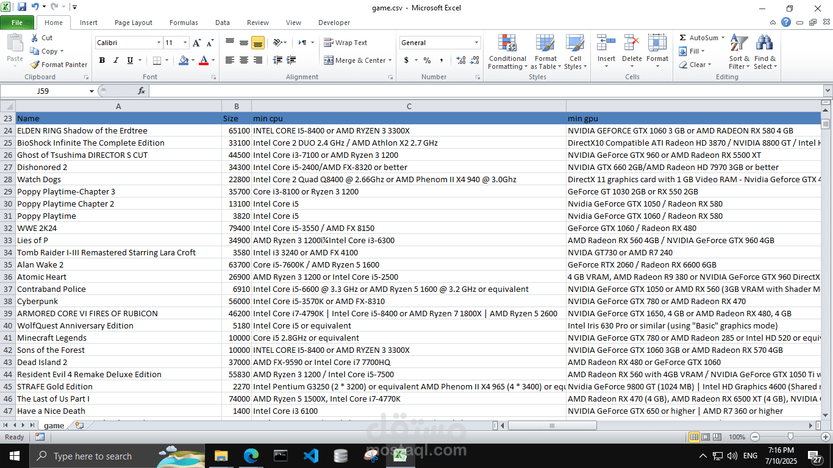Apply Percent Style
Screen dimensions: 833x468
click(x=427, y=60)
